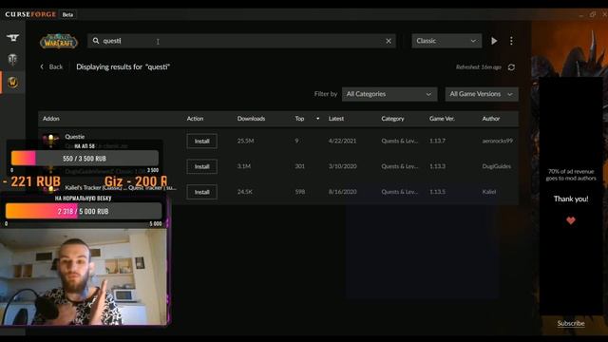Screen dimensions: 608x342
Task: Click the World of Warcraft logo
Action: pos(59,41)
